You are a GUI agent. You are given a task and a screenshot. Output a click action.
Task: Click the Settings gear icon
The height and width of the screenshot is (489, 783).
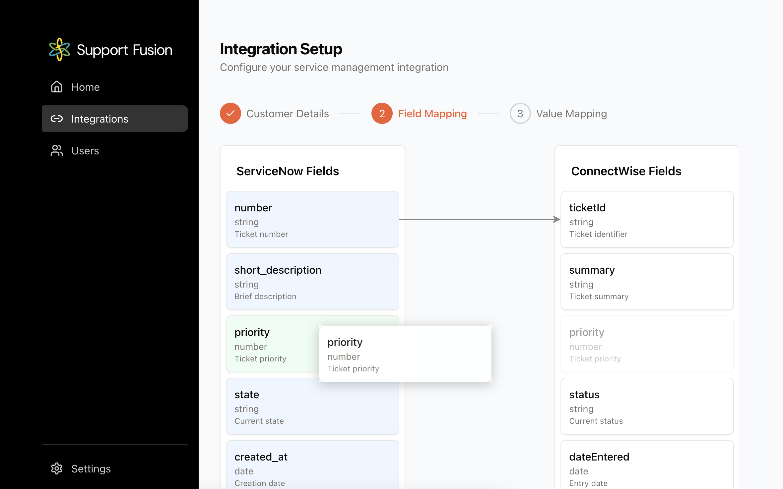click(x=57, y=468)
